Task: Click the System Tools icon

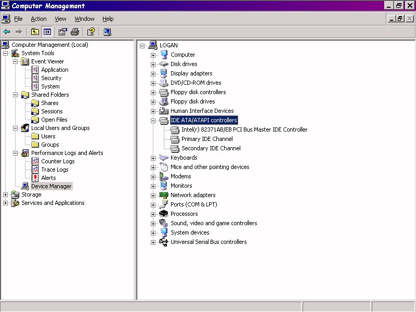Action: click(15, 53)
